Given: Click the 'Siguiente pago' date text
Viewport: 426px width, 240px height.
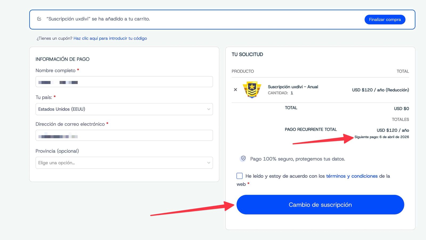Looking at the screenshot, I should pyautogui.click(x=382, y=137).
